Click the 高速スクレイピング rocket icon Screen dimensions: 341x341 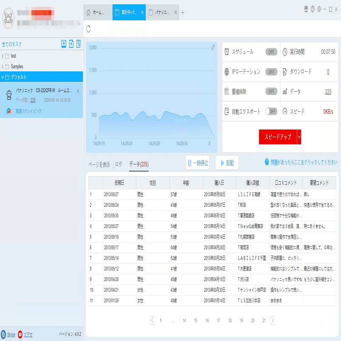(x=8, y=111)
